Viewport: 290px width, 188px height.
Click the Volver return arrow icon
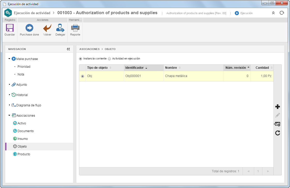(47, 28)
